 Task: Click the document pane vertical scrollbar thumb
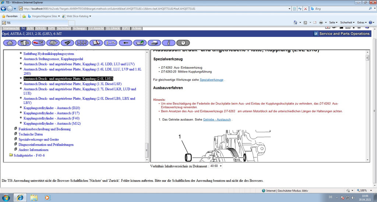coord(367,58)
